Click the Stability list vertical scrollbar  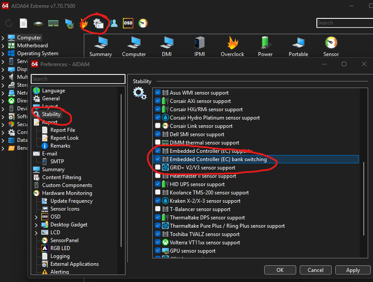coord(364,198)
